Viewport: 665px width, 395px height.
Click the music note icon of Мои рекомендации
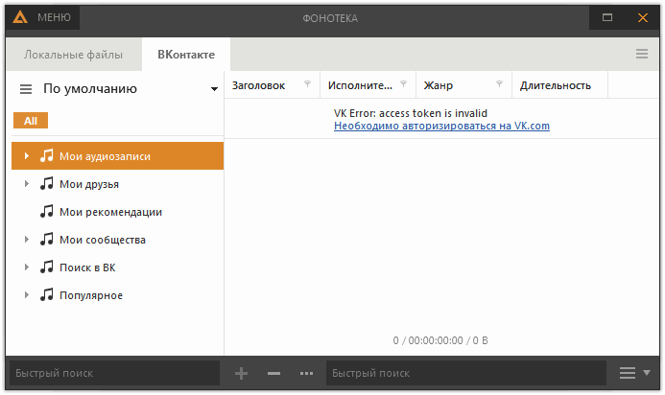(47, 211)
